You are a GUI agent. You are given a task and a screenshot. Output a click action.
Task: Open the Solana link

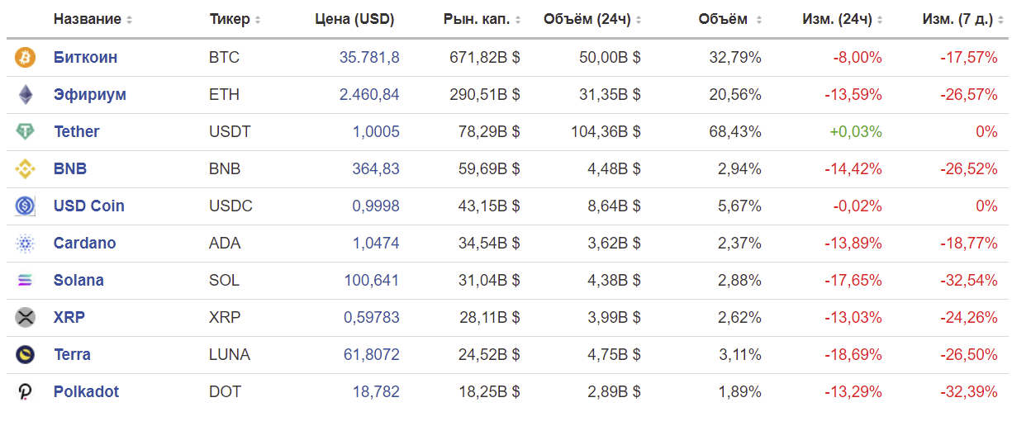click(78, 281)
